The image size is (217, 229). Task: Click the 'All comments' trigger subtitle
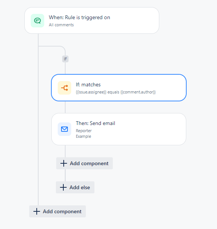click(x=61, y=25)
